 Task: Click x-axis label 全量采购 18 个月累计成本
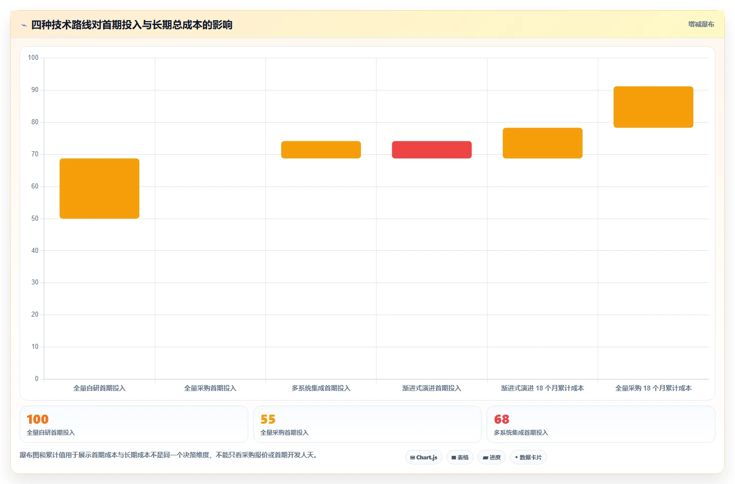tap(654, 388)
